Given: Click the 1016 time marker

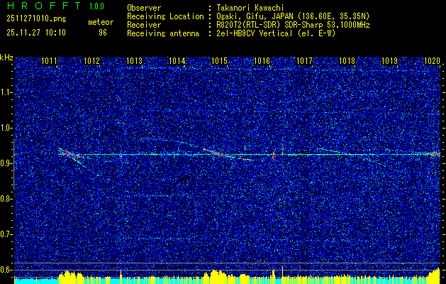Looking at the screenshot, I should pyautogui.click(x=262, y=61).
